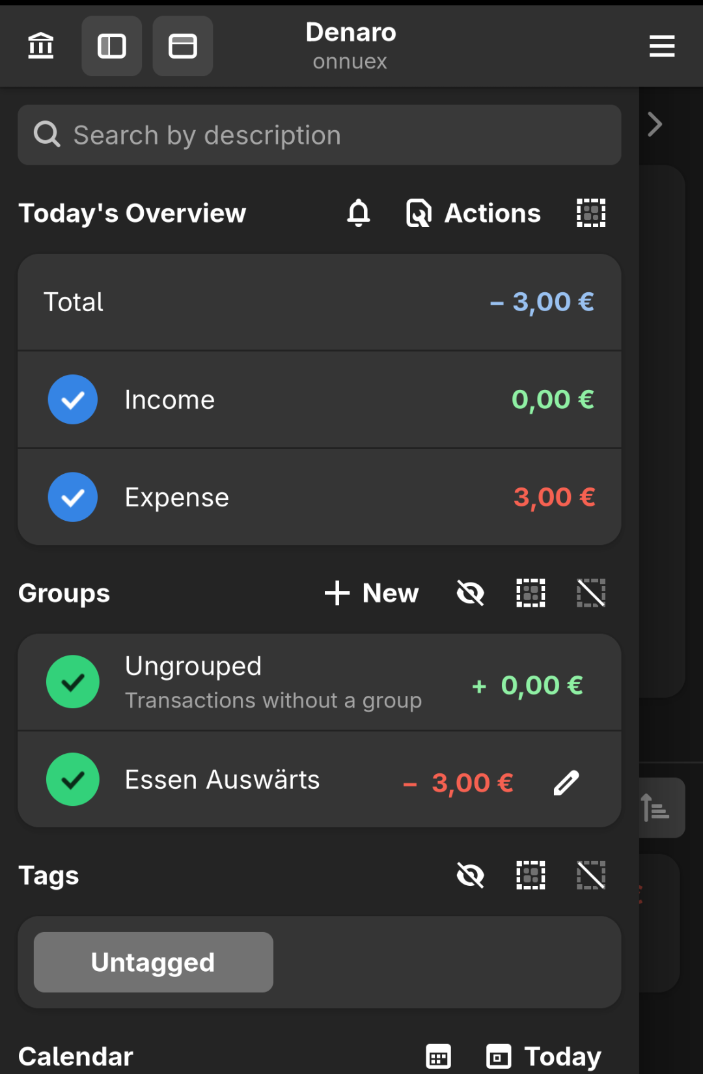Click the Untagged tag button
This screenshot has height=1074, width=703.
[x=154, y=962]
